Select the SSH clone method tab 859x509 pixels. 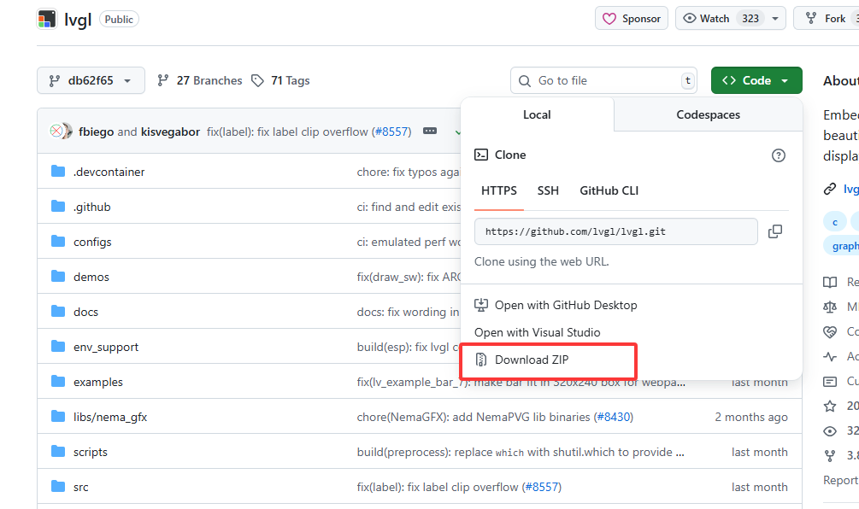tap(548, 190)
